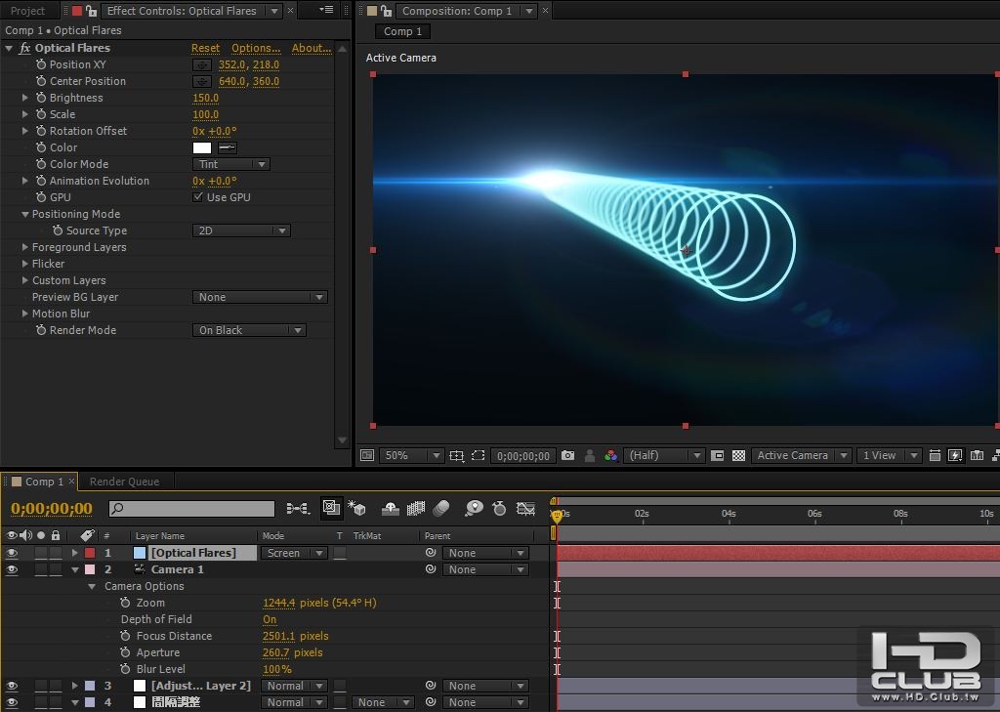Switch to the Project panel tab

[27, 11]
